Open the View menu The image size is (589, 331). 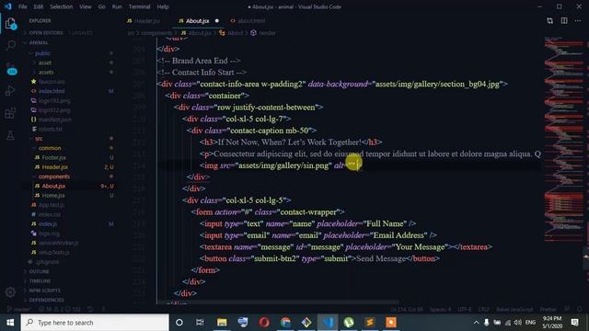[x=86, y=6]
